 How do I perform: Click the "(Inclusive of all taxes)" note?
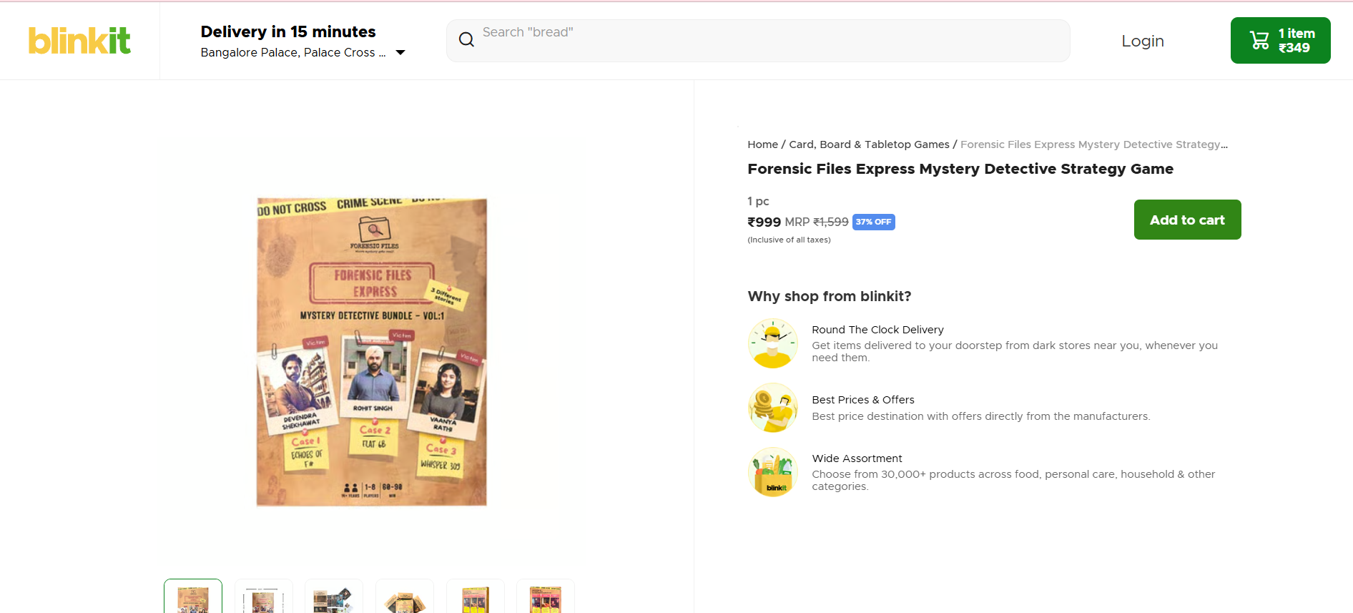[789, 240]
